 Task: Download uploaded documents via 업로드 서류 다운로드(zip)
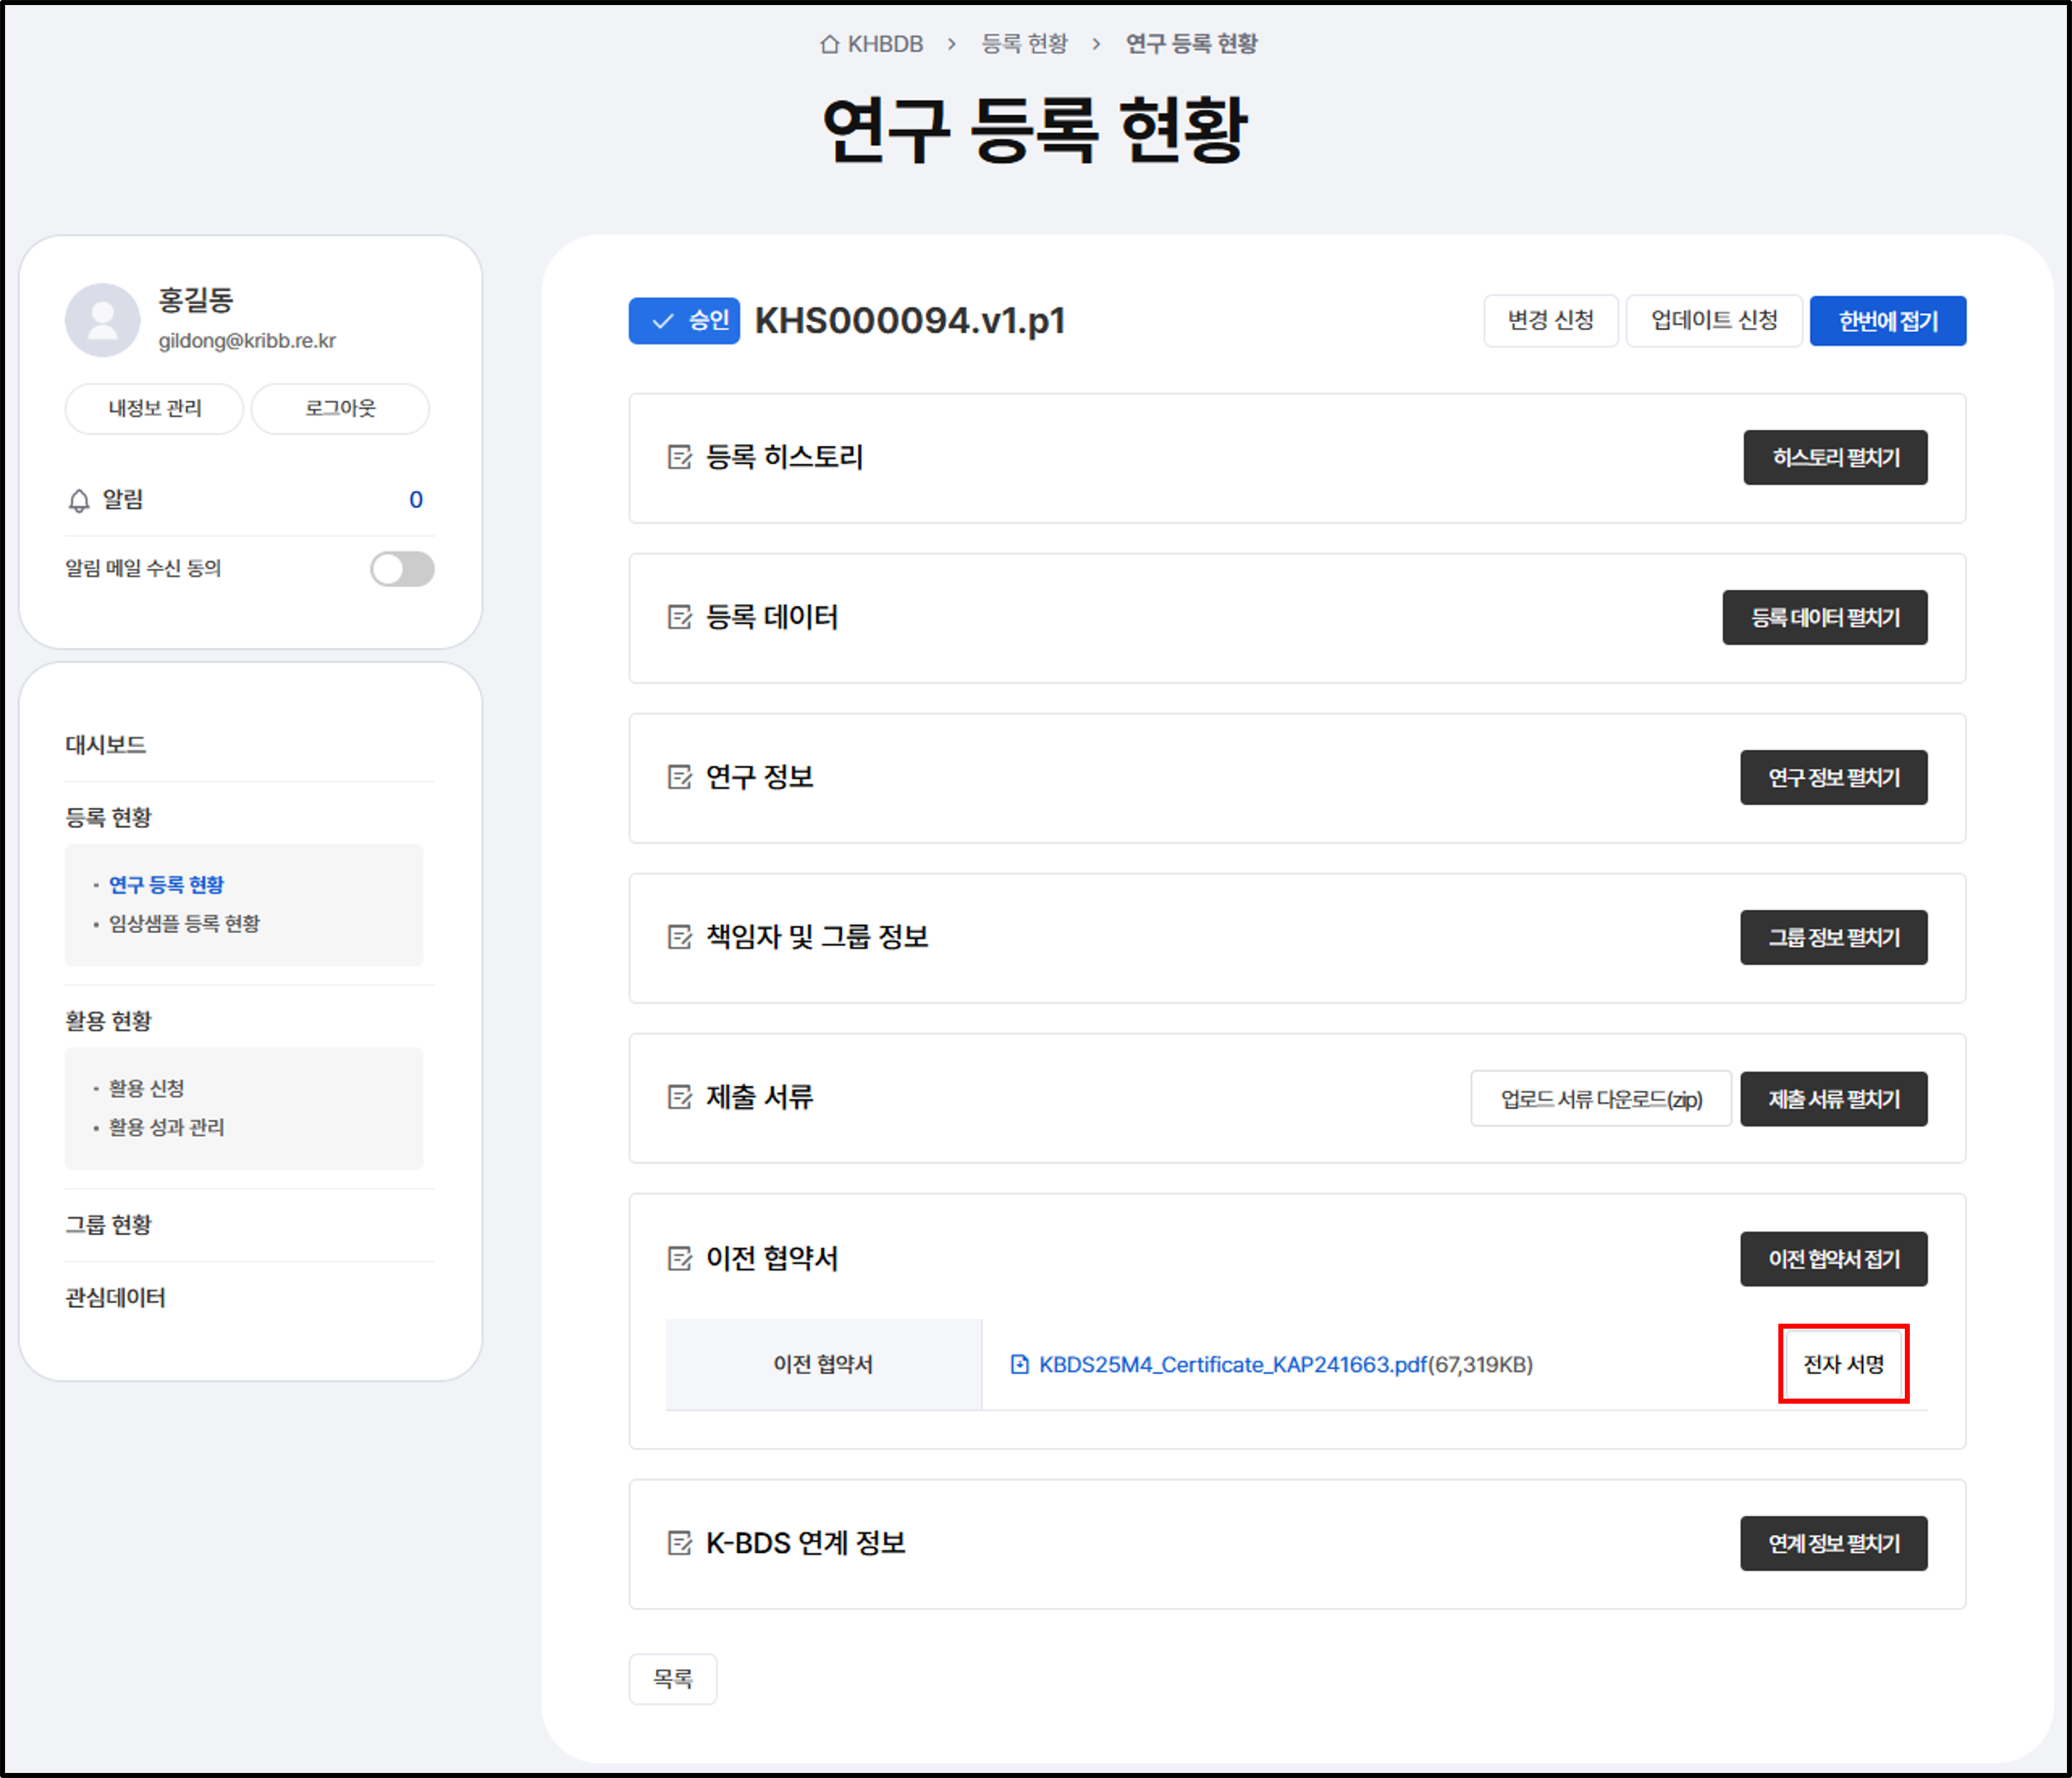[1600, 1098]
